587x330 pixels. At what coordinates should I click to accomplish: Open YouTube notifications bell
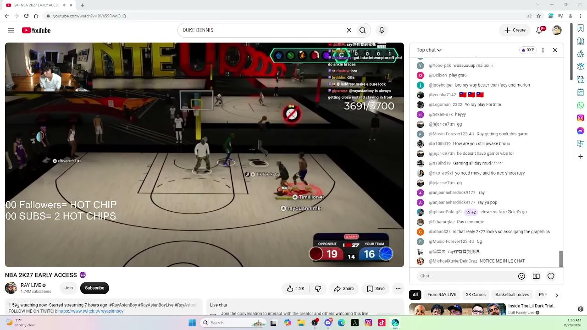[540, 30]
